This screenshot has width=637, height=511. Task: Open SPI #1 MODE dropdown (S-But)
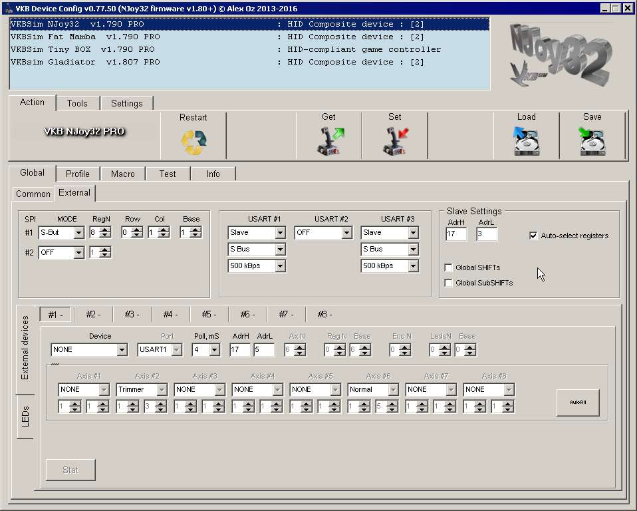(x=61, y=232)
